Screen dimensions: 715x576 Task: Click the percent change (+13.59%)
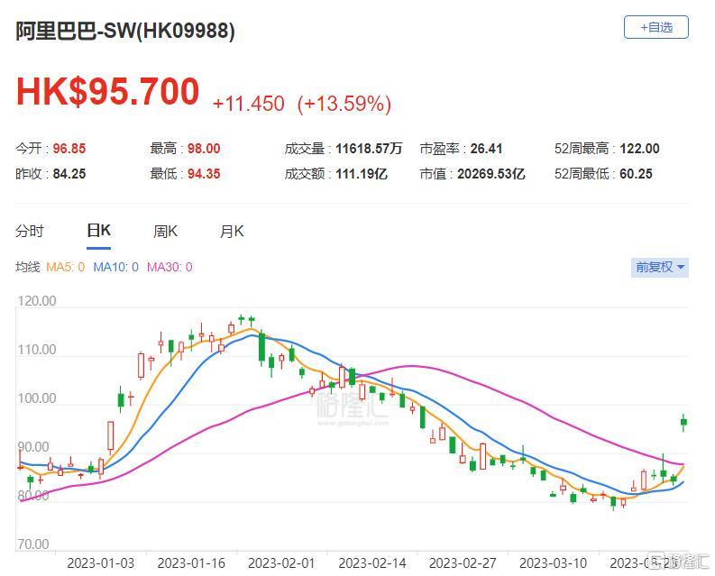click(344, 104)
